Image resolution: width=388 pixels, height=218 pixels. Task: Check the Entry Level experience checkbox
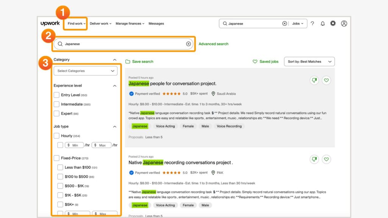(x=56, y=95)
